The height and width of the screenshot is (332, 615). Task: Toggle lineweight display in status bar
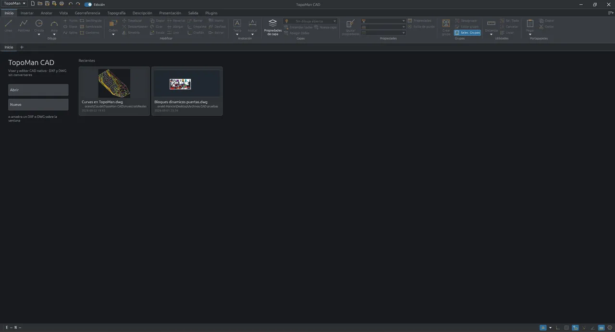click(601, 328)
